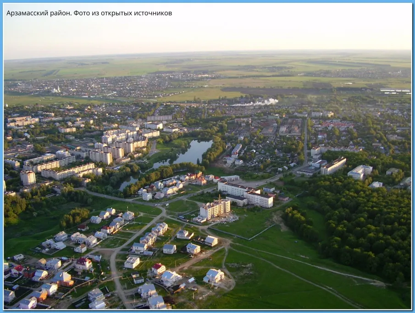This screenshot has height=313, width=415.
Task: Click the straight road heading toward the horizon
Action: coord(305,137)
